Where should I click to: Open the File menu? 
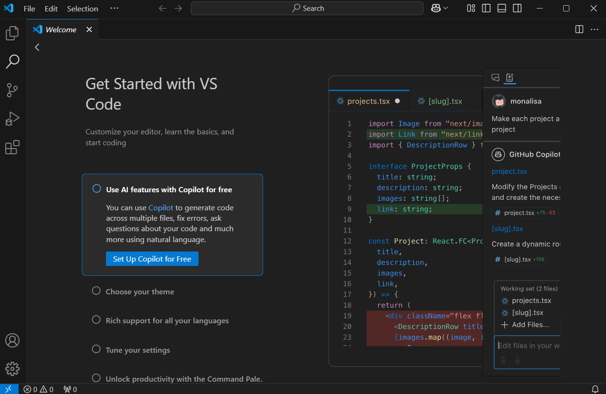[29, 9]
